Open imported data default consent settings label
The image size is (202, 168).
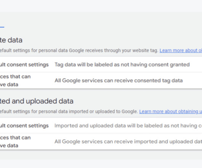pyautogui.click(x=24, y=125)
